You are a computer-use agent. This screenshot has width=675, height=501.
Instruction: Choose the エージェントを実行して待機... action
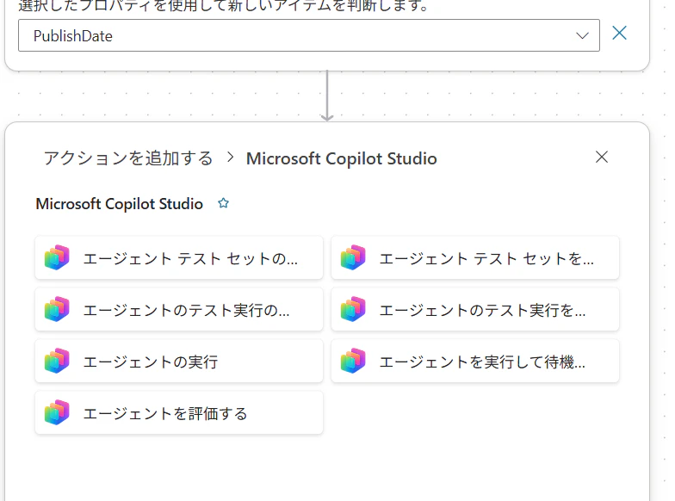[475, 362]
